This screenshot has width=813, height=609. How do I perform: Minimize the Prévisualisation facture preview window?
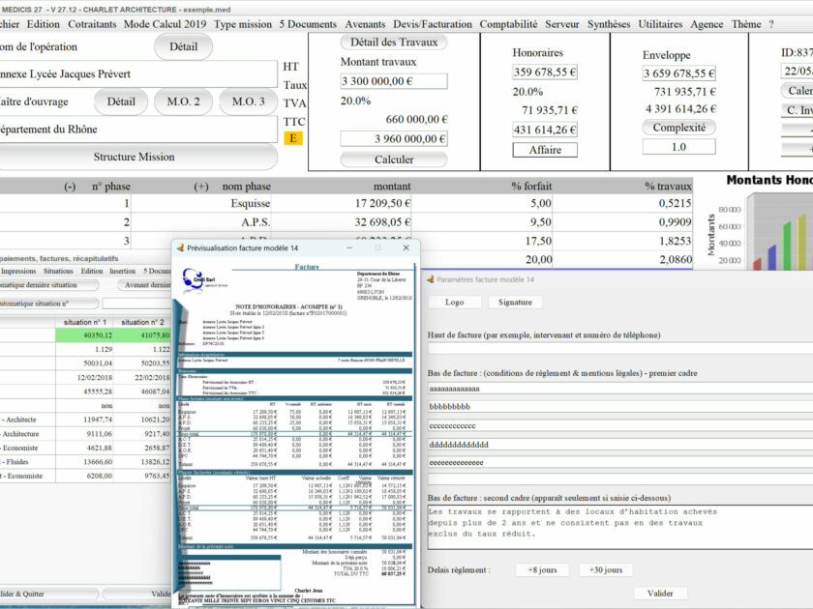349,248
